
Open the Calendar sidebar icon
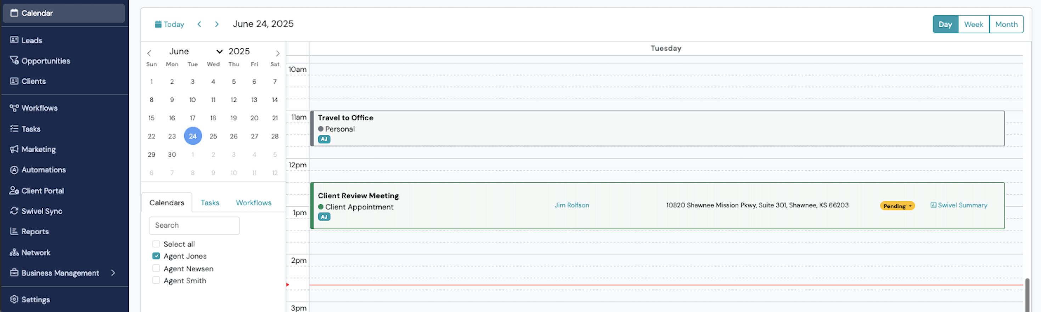tap(14, 13)
